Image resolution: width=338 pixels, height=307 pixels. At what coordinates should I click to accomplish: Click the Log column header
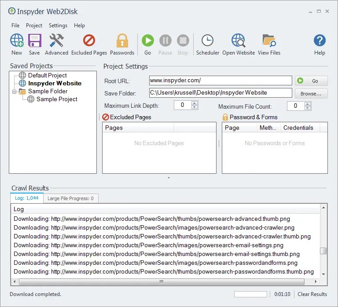pyautogui.click(x=165, y=209)
